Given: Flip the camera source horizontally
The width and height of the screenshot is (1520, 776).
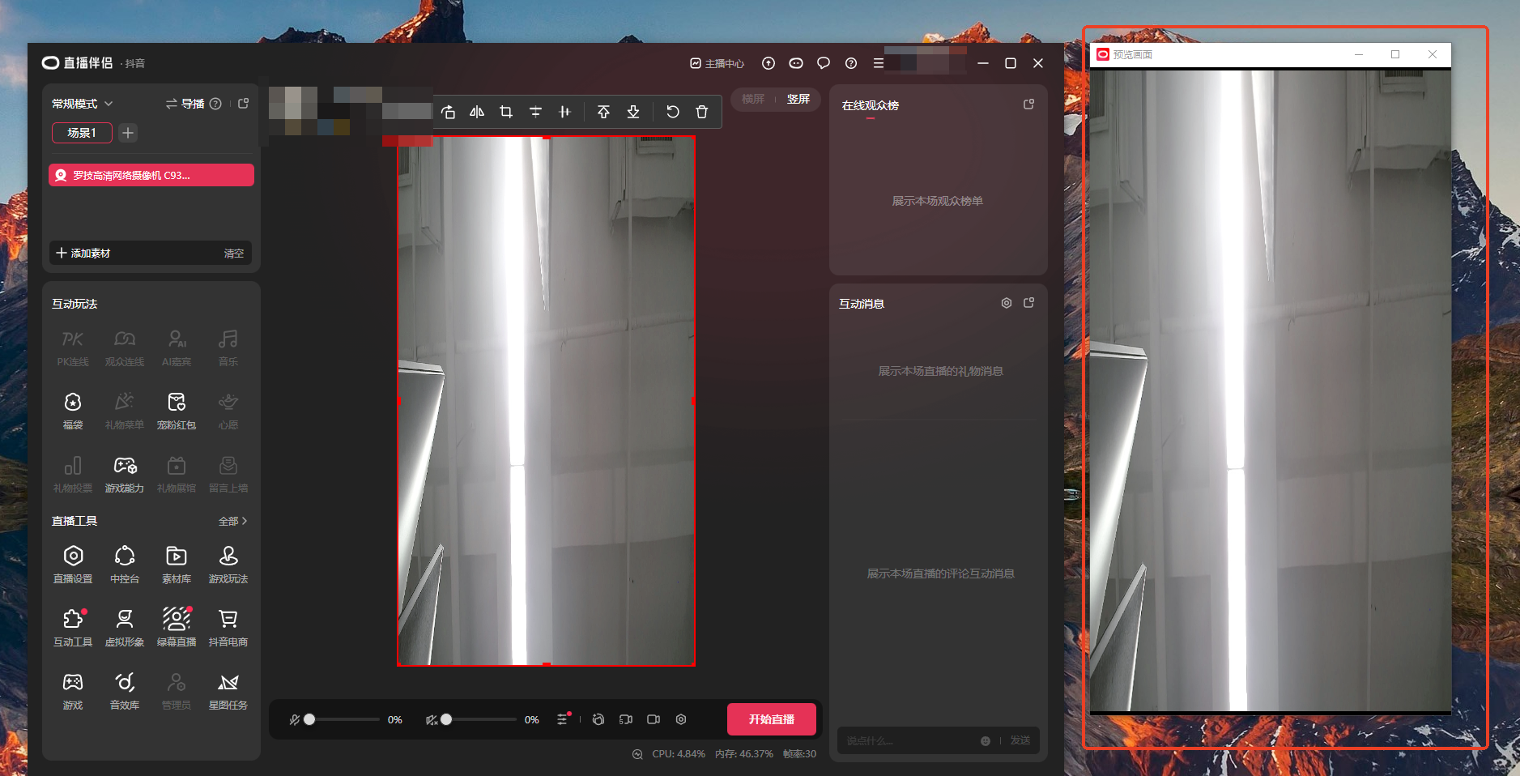Looking at the screenshot, I should [x=477, y=112].
